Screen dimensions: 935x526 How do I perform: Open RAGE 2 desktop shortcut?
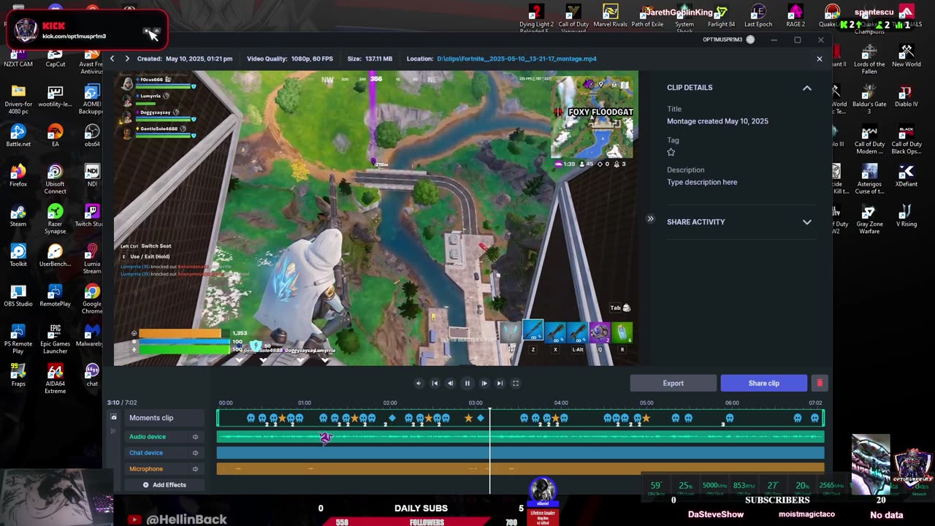795,16
